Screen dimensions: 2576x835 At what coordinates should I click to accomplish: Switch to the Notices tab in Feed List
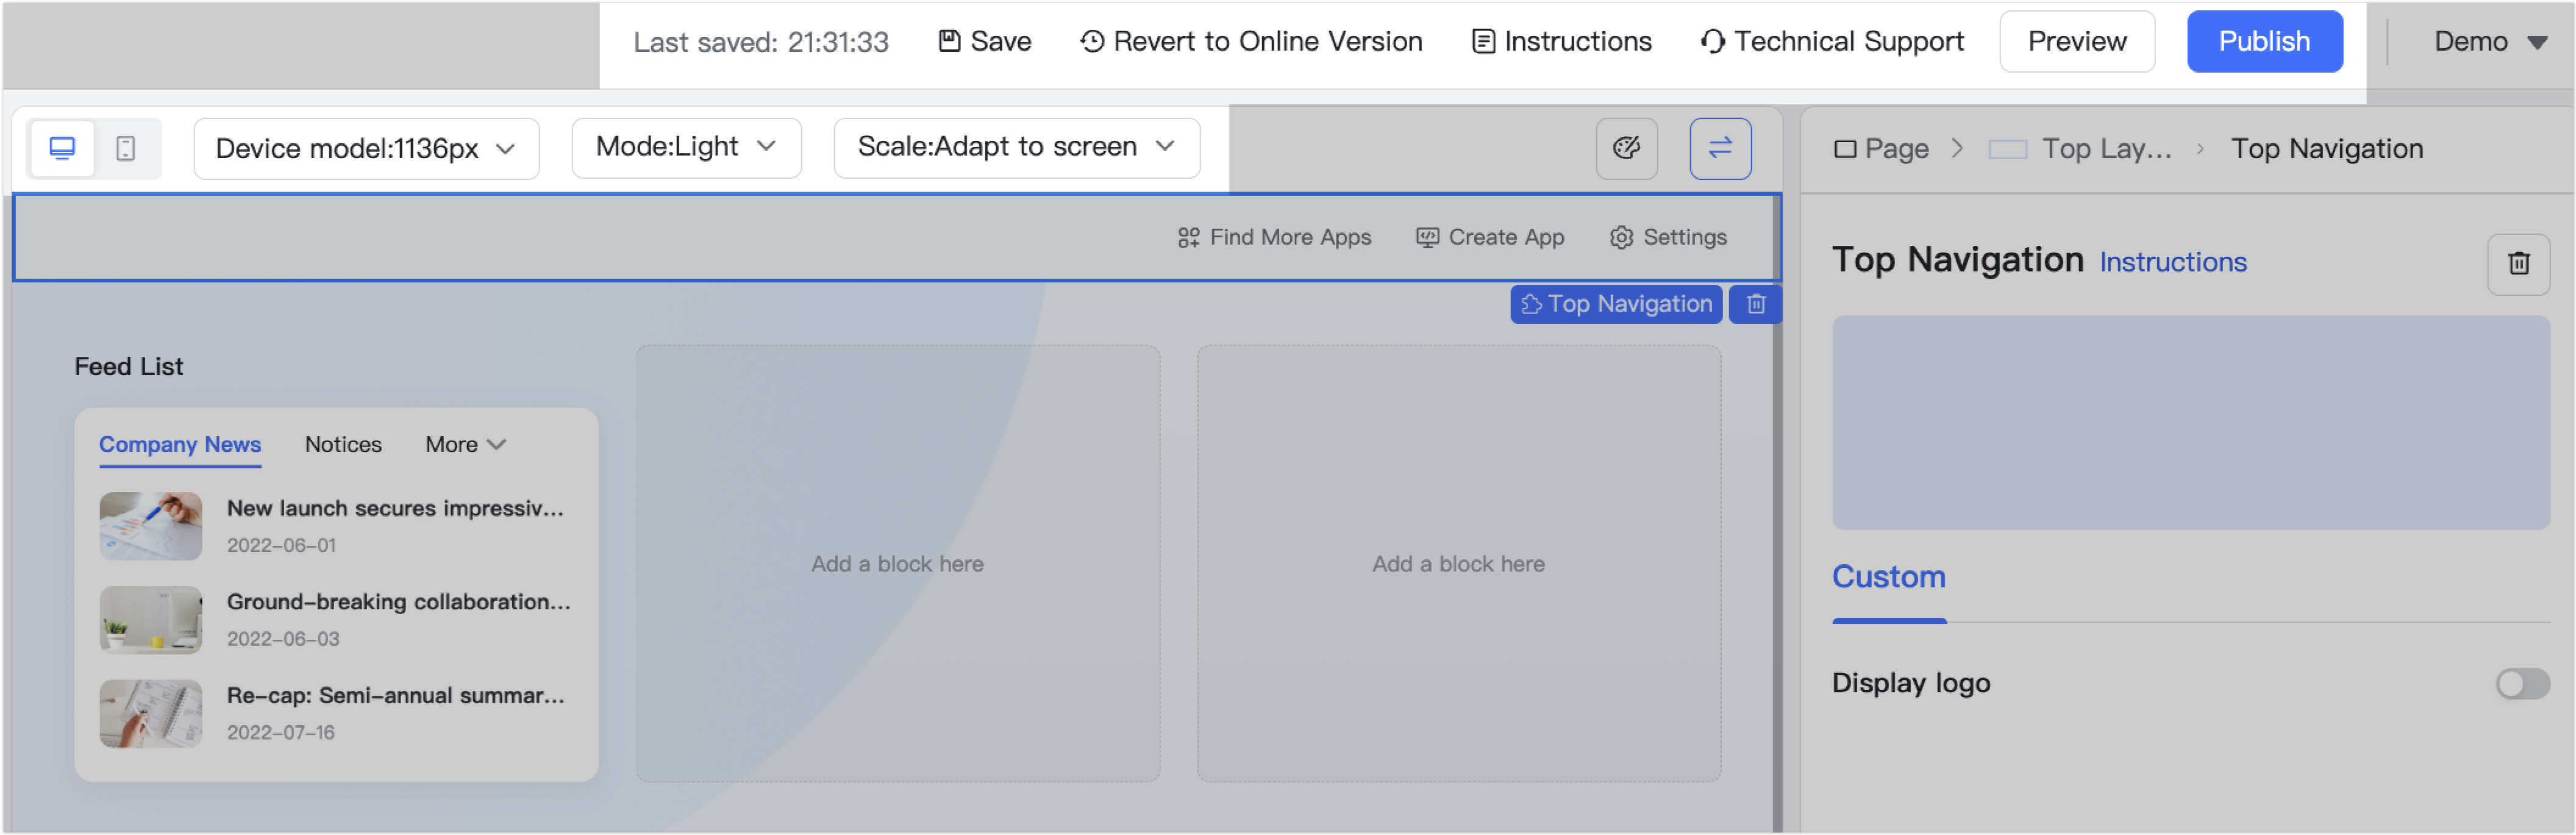[343, 444]
